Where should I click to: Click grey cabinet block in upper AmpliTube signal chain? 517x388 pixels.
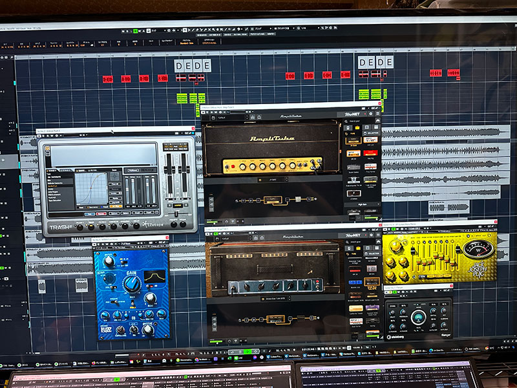pyautogui.click(x=298, y=199)
